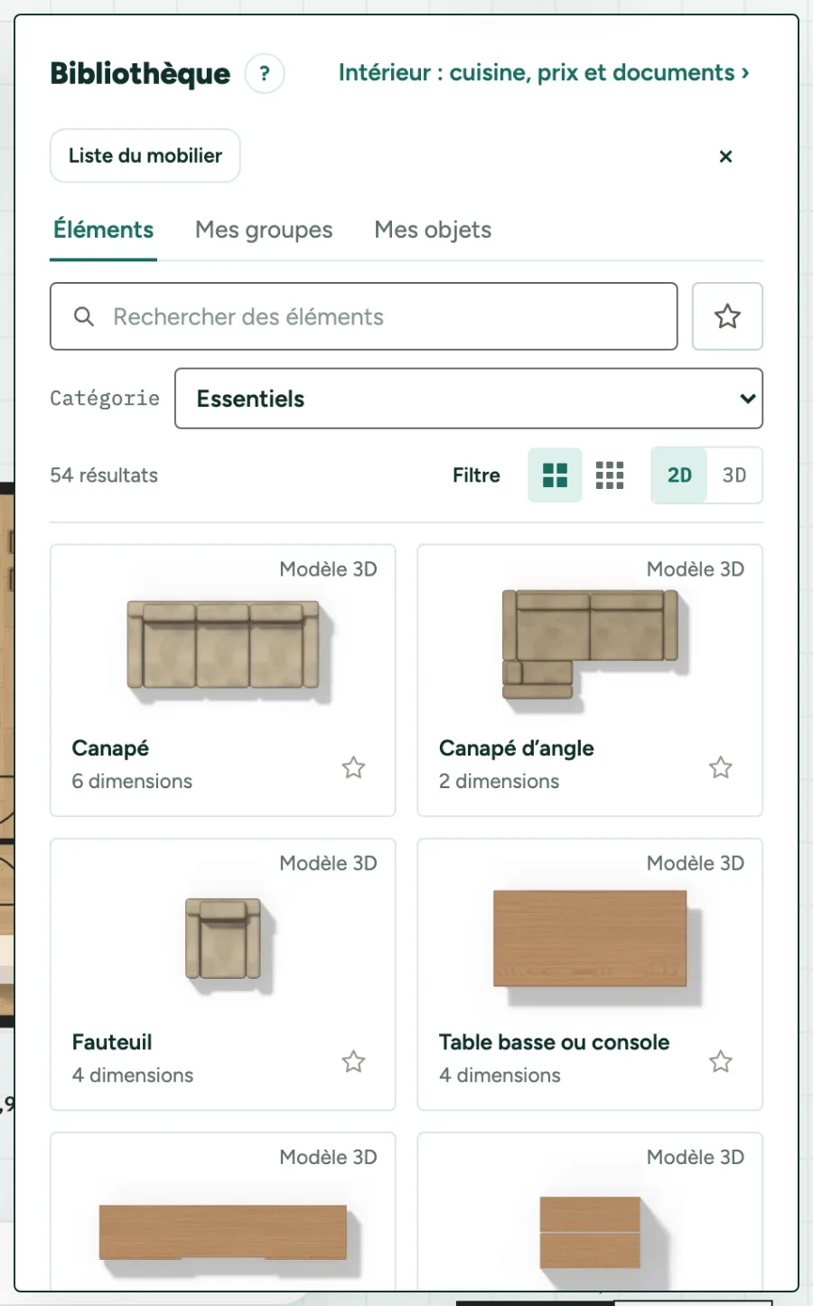
Task: Click the search magnifier icon
Action: [84, 316]
